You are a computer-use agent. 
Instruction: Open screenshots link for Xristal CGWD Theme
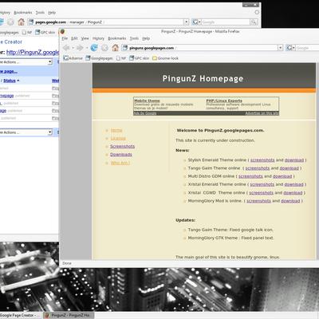(x=262, y=193)
